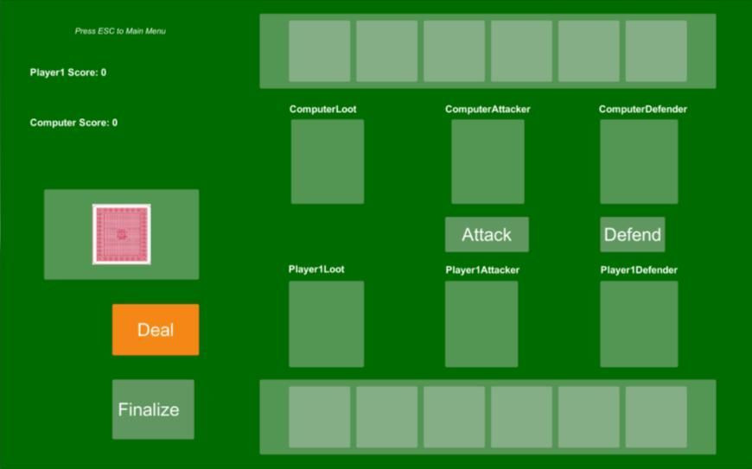The width and height of the screenshot is (752, 469).
Task: Click the Computer Score label
Action: pos(73,123)
